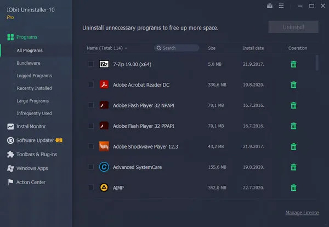Click the program list vertical scrollbar
The image size is (329, 227).
[x=317, y=63]
